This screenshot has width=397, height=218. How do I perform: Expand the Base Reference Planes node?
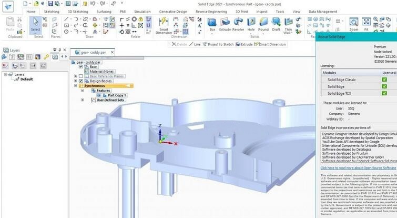pyautogui.click(x=75, y=76)
